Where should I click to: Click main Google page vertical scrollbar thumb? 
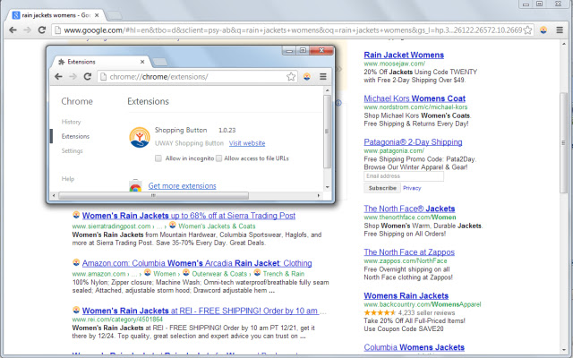tap(563, 142)
